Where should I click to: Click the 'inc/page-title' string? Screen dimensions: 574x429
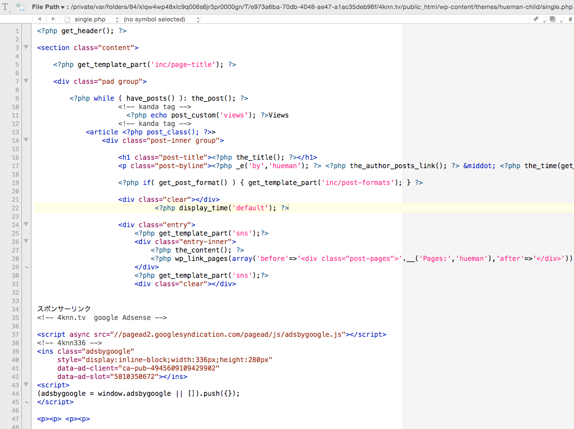pos(183,65)
